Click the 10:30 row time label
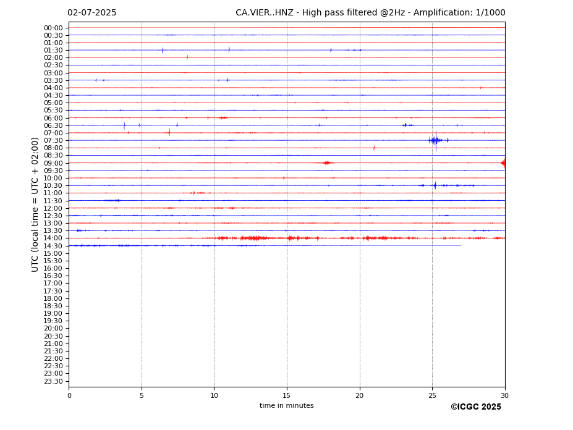The image size is (573, 430). 53,185
